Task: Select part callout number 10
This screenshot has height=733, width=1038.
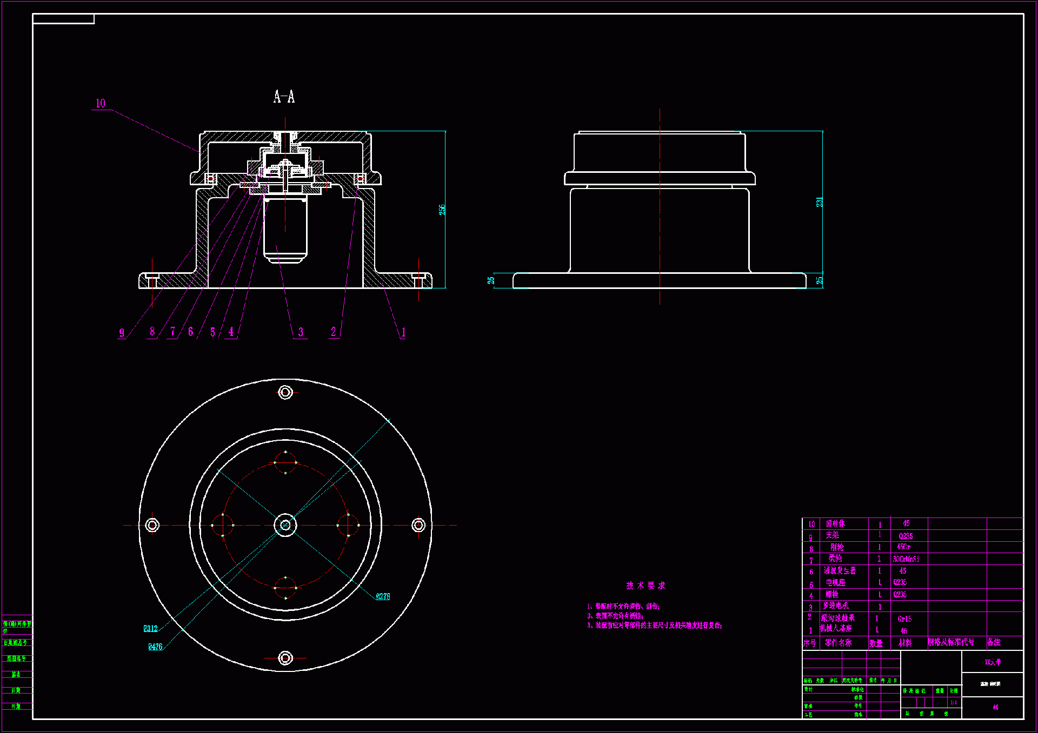Action: (x=101, y=104)
